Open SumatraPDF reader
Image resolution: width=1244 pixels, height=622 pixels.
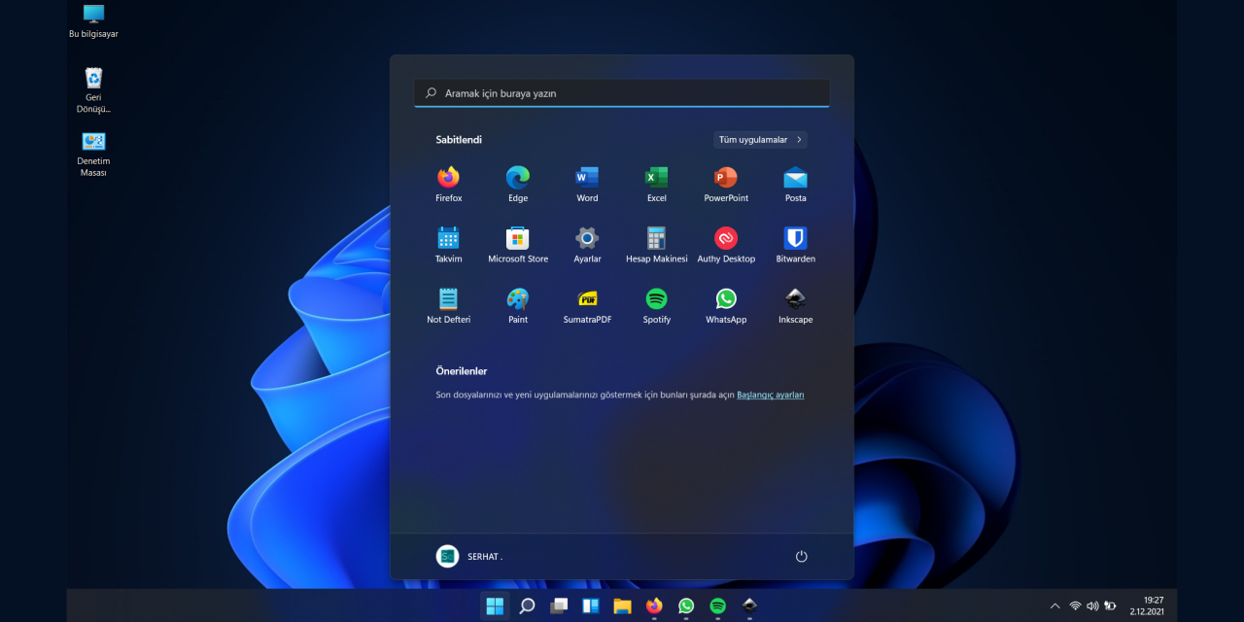587,305
